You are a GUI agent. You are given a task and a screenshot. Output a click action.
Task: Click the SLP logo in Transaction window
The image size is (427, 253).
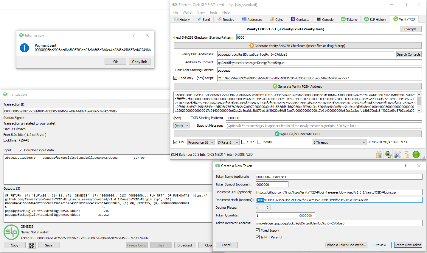coord(11,232)
